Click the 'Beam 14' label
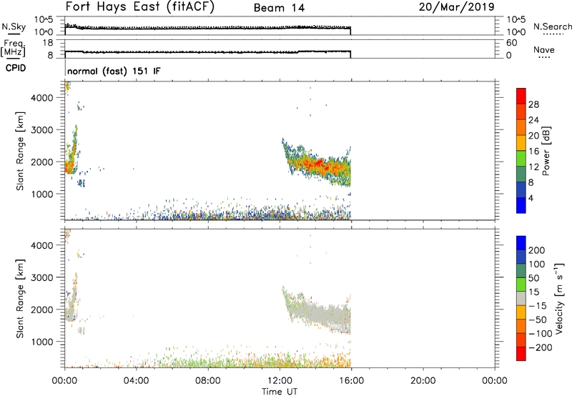The width and height of the screenshot is (572, 396). [x=279, y=8]
